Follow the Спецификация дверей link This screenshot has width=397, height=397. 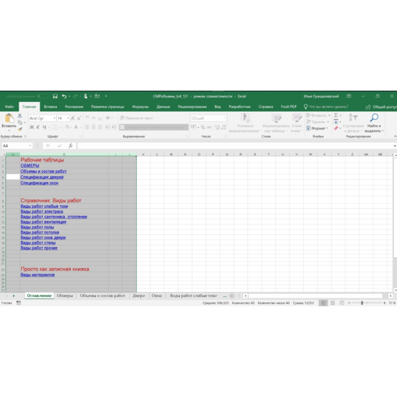[42, 177]
